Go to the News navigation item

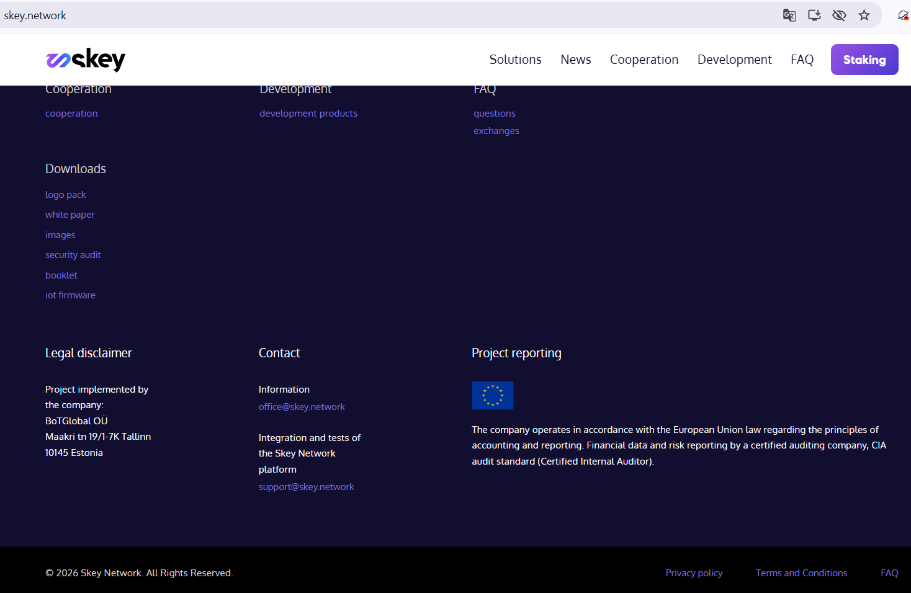pyautogui.click(x=575, y=60)
